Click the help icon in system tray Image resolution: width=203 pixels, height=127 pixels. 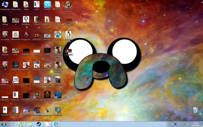click(x=175, y=124)
